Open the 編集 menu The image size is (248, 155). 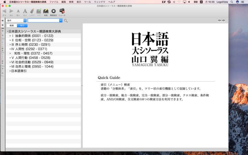coord(64,2)
